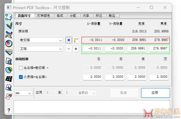The width and height of the screenshot is (181, 119).
Task: Switch to the 分配 tab
Action: [x=74, y=16]
